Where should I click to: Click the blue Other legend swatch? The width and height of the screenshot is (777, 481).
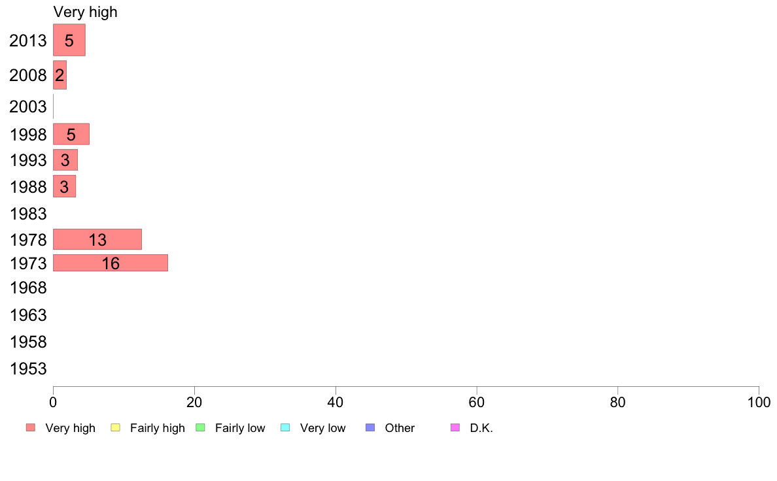tap(370, 427)
